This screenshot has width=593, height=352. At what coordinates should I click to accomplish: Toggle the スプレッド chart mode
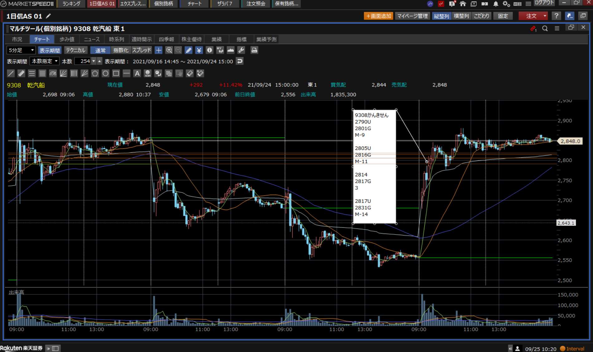142,50
